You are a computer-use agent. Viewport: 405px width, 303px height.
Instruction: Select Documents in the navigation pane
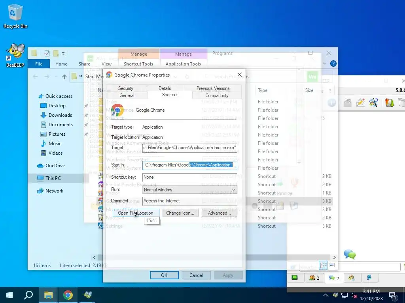tap(57, 125)
